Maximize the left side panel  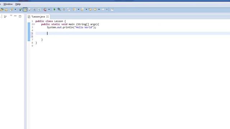[20, 16]
